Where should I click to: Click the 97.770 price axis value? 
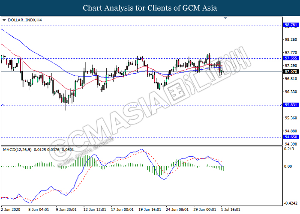click(x=291, y=53)
